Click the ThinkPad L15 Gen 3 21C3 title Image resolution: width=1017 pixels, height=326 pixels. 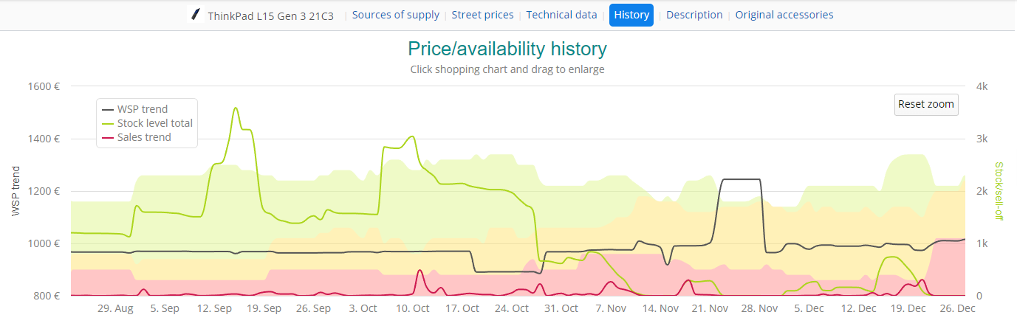coord(271,15)
